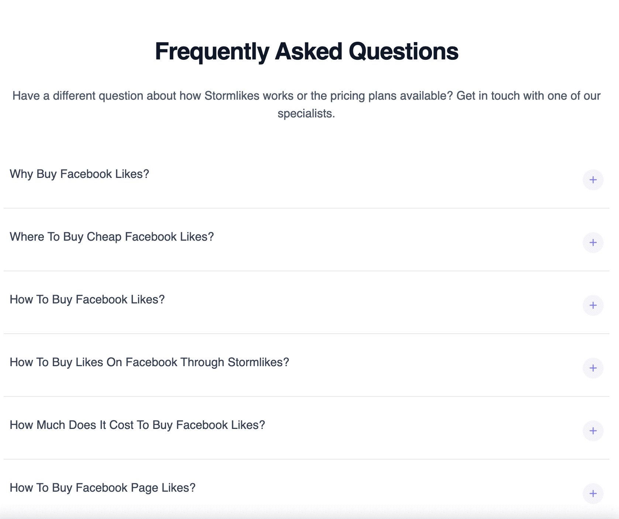Viewport: 619px width, 519px height.
Task: Click the plus icon for "How To Buy Facebook Likes?"
Action: [x=593, y=305]
